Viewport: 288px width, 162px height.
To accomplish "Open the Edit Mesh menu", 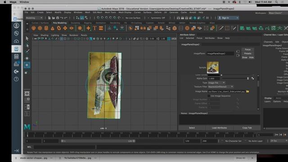I will pyautogui.click(x=97, y=12).
